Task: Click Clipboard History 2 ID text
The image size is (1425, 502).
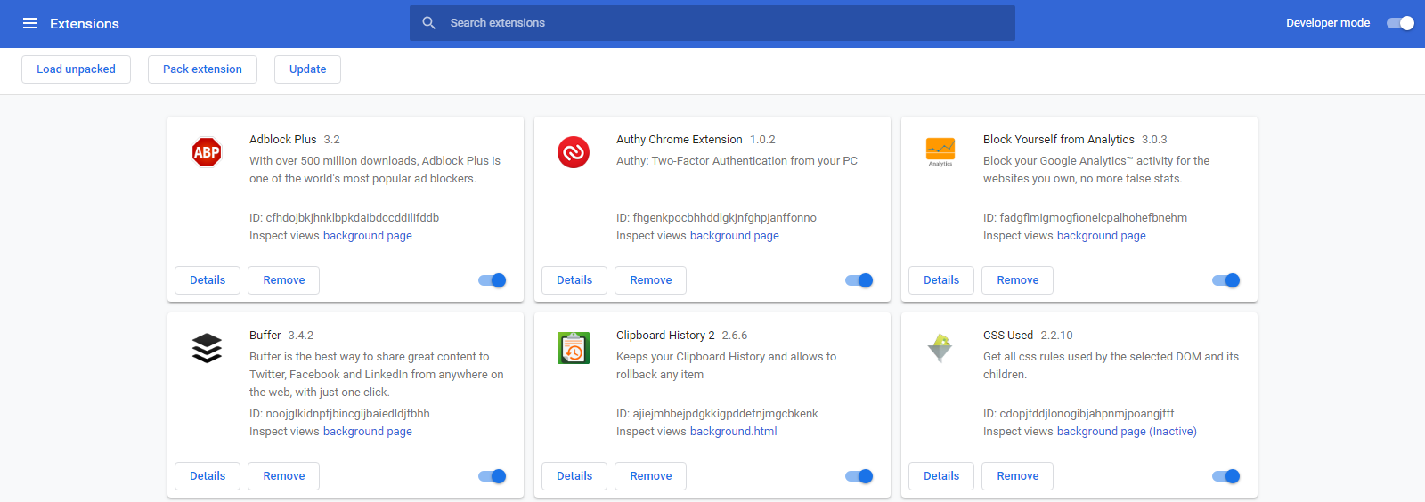Action: [x=717, y=414]
